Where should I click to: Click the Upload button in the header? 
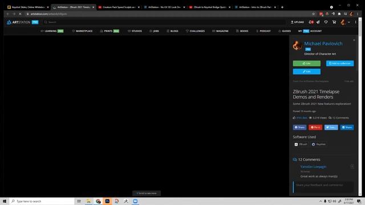(x=298, y=22)
